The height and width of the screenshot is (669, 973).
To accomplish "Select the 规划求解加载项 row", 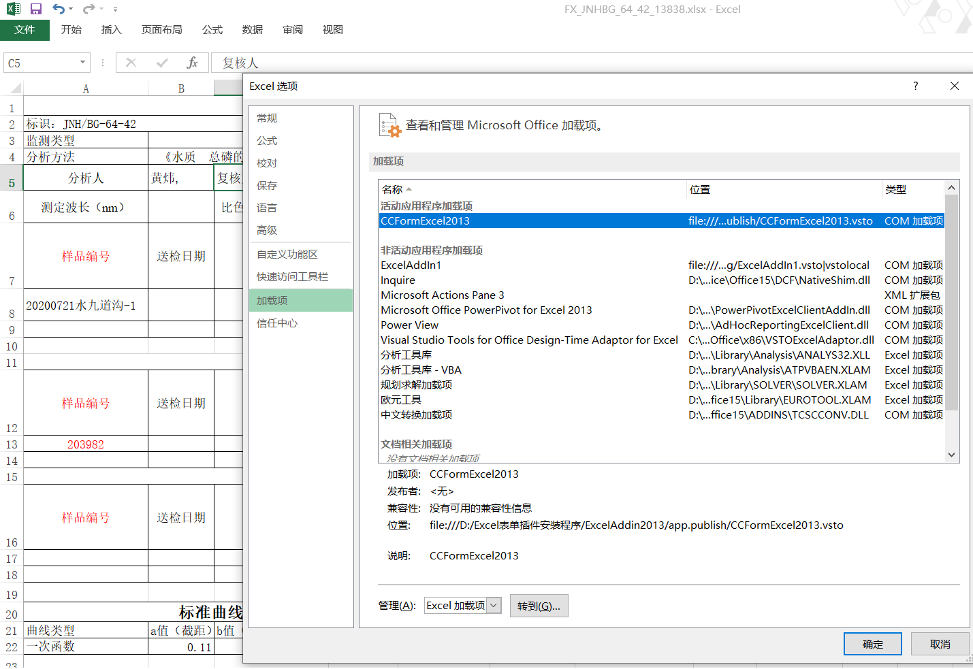I will [x=662, y=385].
